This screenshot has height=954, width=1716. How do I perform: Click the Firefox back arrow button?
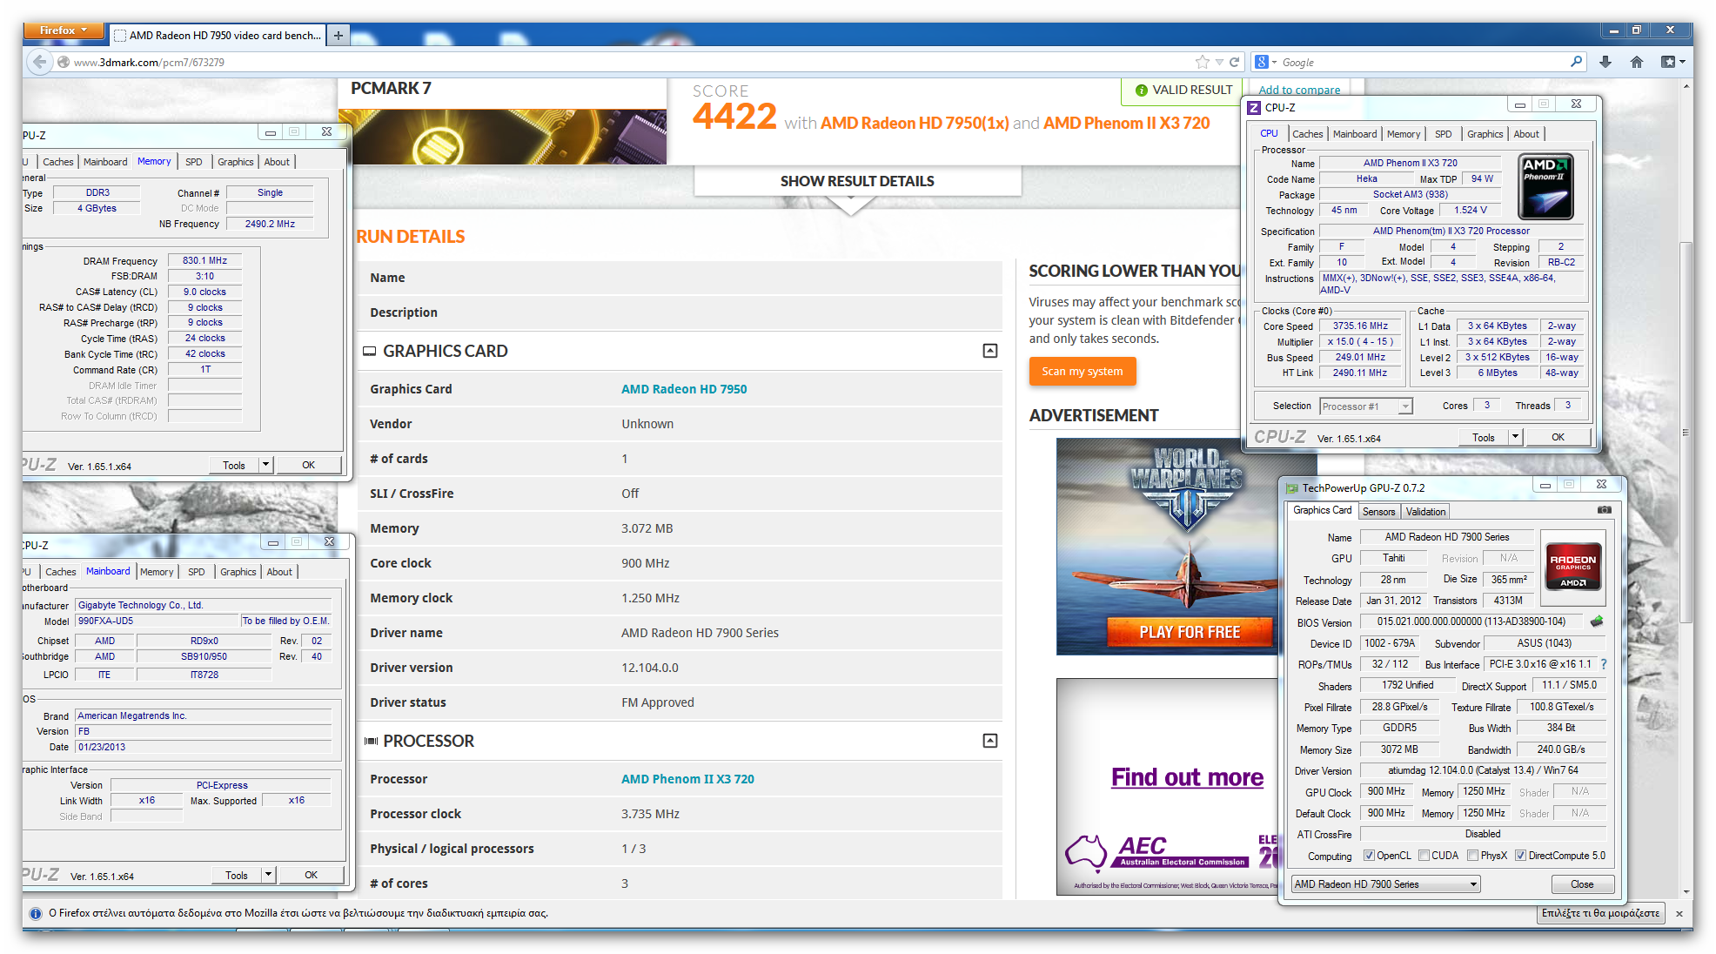coord(38,62)
